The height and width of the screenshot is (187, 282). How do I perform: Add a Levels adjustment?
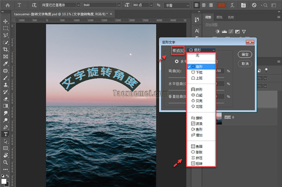[224, 32]
